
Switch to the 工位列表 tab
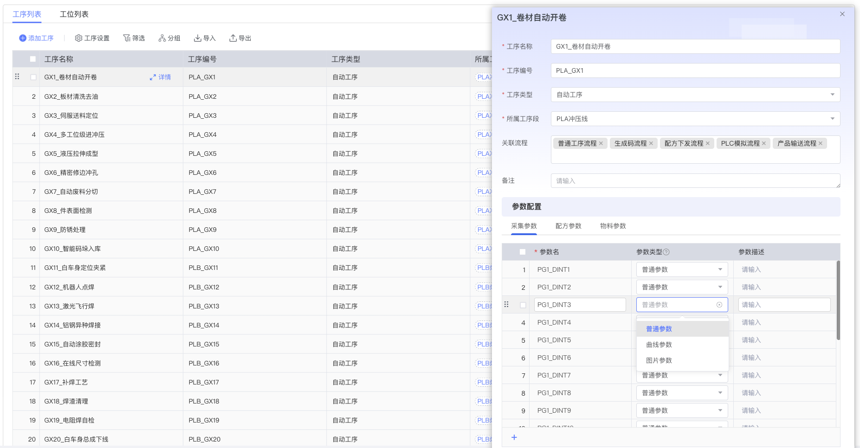(74, 14)
